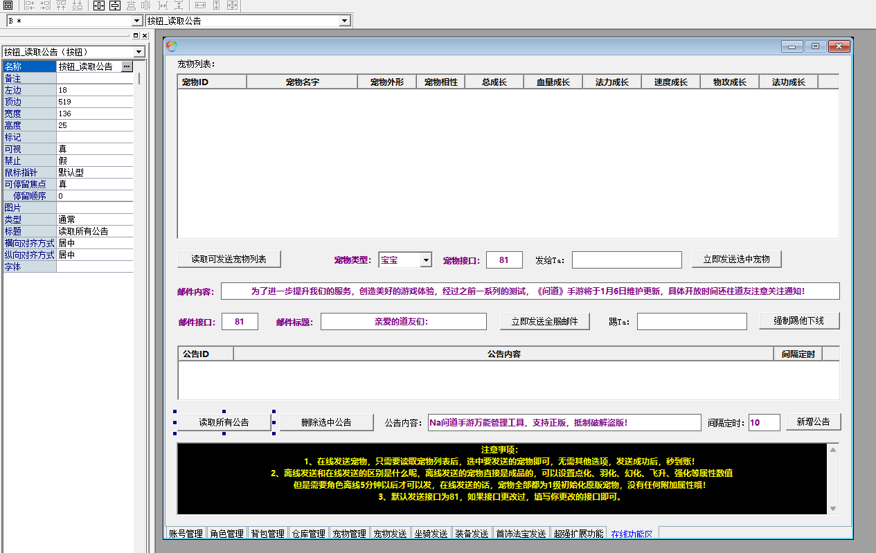Open the 宠物类型 combo box
Viewport: 876px width, 553px height.
(426, 260)
